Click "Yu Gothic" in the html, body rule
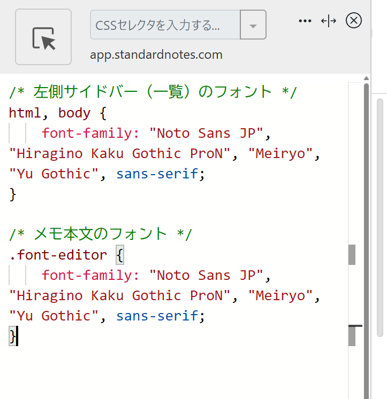387x399 pixels. pyautogui.click(x=54, y=174)
